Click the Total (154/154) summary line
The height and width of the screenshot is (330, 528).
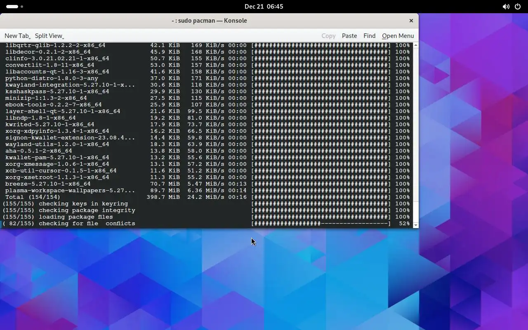point(207,197)
